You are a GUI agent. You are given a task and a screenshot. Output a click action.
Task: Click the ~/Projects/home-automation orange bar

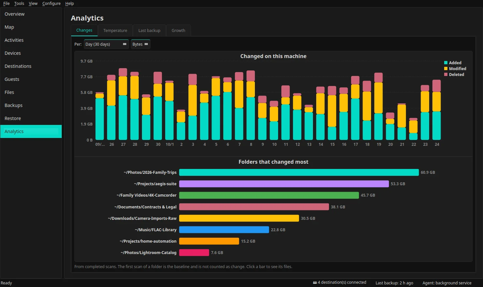click(x=209, y=241)
